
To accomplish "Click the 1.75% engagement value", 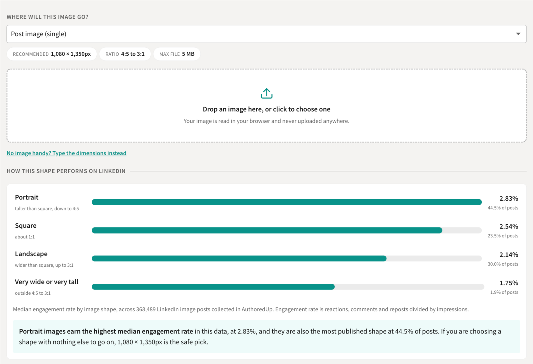I will pos(509,283).
